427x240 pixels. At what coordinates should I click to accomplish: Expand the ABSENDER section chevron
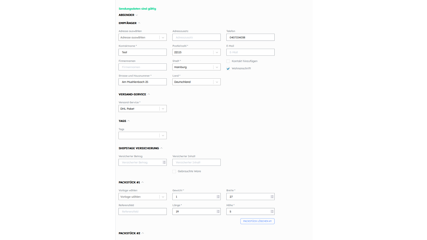tap(137, 15)
